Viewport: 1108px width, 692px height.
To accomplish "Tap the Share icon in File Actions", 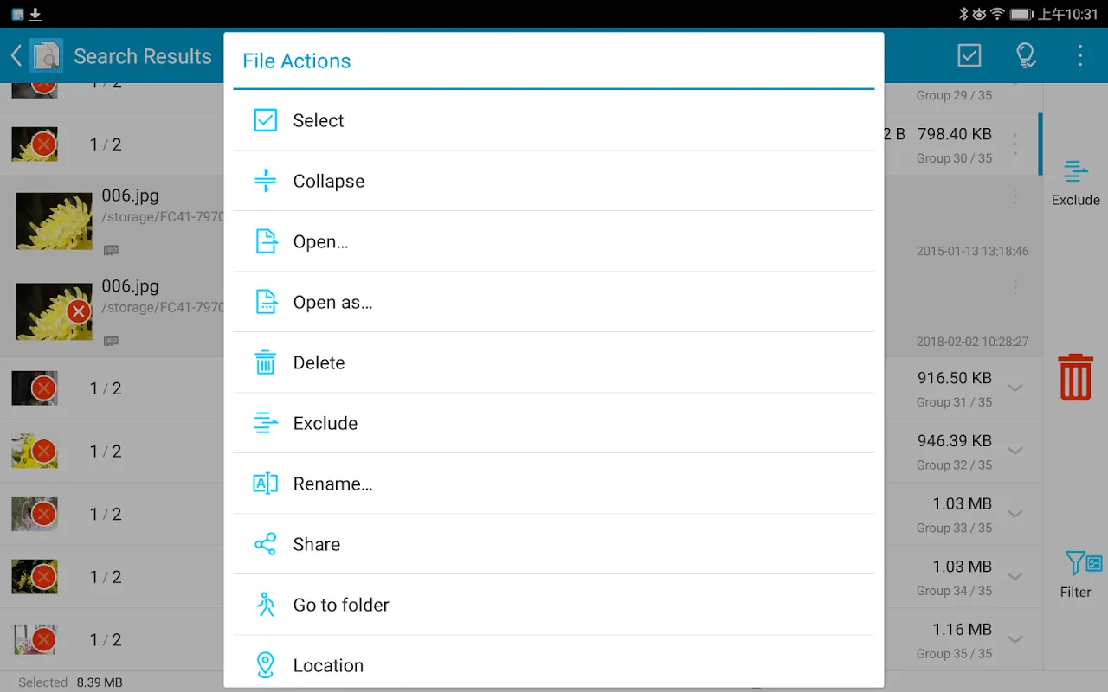I will point(265,544).
